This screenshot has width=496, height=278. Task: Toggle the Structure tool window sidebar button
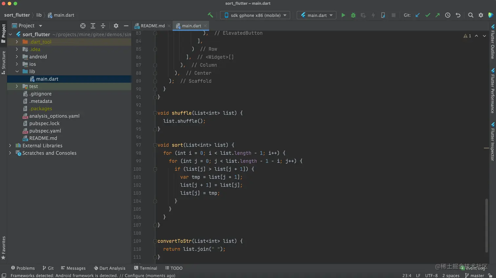(4, 62)
